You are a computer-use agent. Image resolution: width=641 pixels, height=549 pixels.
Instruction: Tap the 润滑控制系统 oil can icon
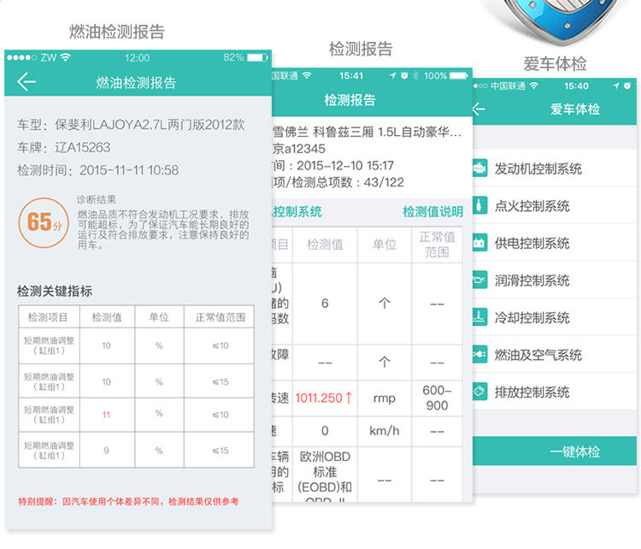click(x=480, y=280)
